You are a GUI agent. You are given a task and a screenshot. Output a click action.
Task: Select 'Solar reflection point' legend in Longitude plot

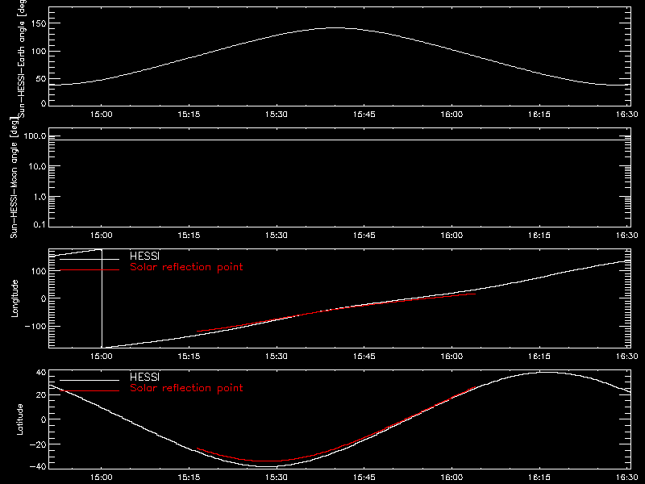(186, 267)
